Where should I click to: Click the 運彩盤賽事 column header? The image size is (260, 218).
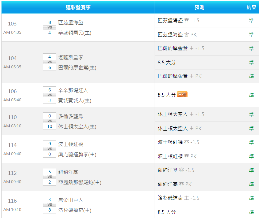78,8
